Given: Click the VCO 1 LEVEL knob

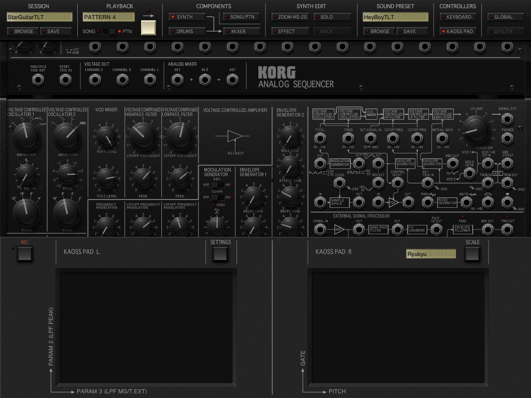Looking at the screenshot, I should tap(106, 137).
